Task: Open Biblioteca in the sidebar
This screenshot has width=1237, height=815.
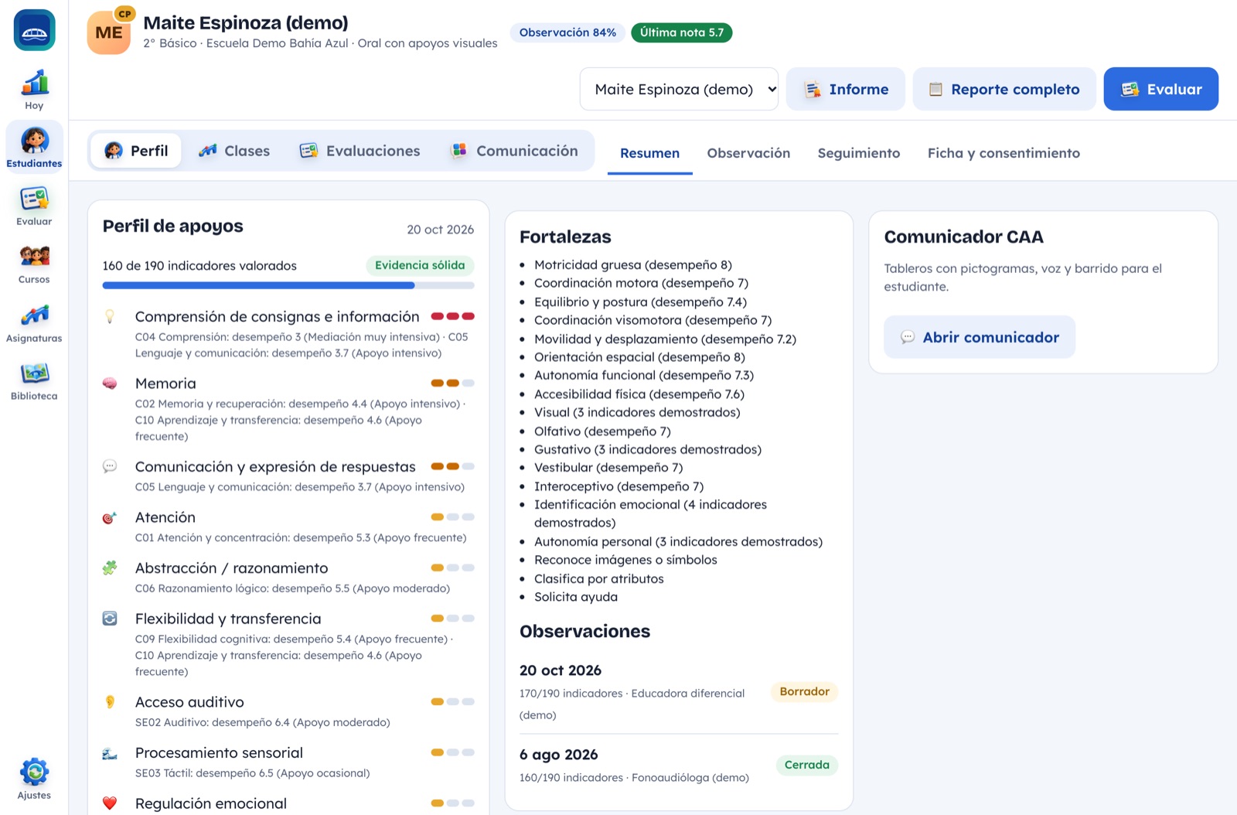Action: tap(34, 380)
